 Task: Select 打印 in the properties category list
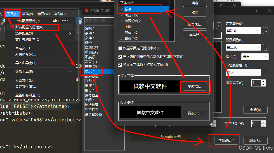click(89, 81)
